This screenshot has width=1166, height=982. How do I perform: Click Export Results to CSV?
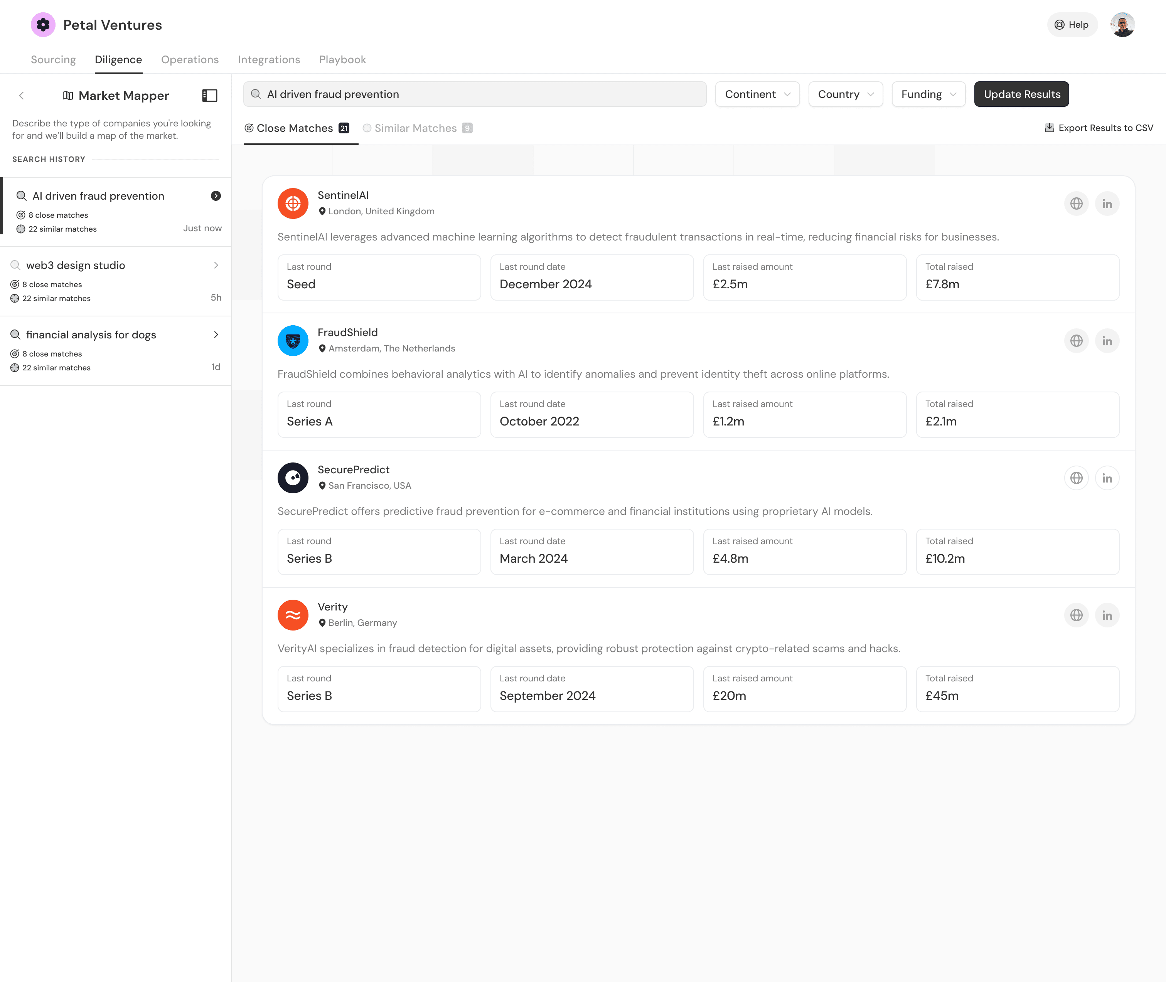point(1098,128)
